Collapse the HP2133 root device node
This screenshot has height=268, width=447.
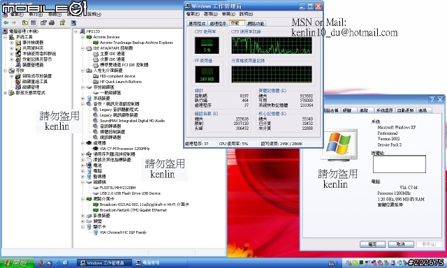pyautogui.click(x=76, y=31)
